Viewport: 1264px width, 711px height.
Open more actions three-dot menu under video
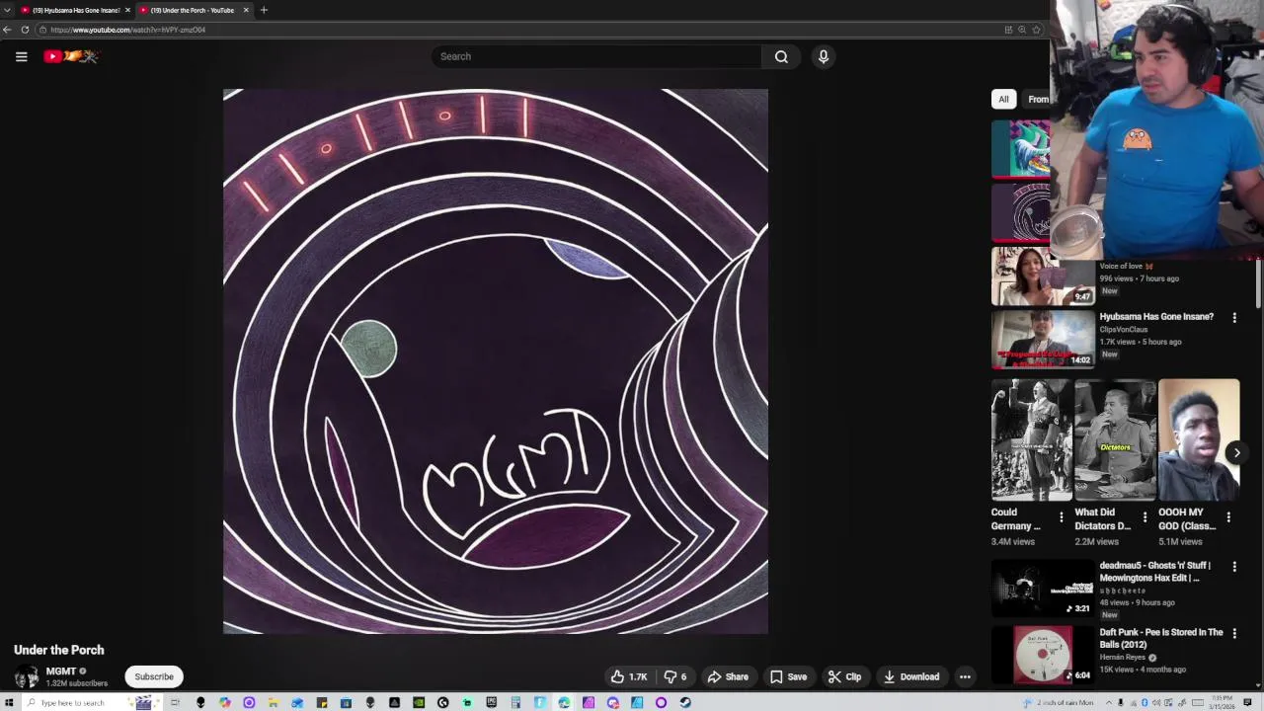click(965, 676)
